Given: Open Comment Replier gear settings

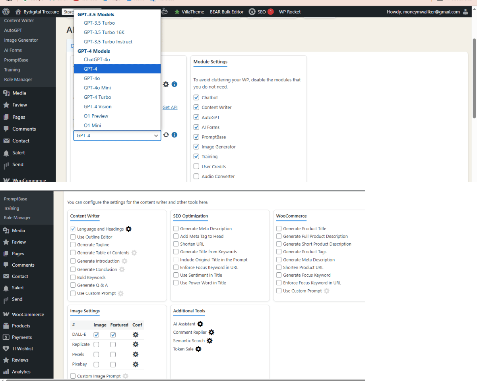Looking at the screenshot, I should tap(211, 332).
